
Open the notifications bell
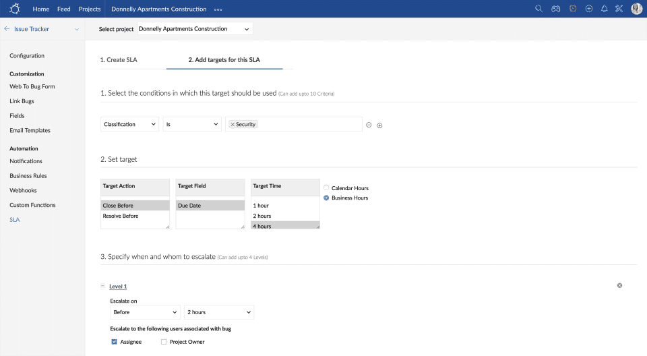(604, 9)
